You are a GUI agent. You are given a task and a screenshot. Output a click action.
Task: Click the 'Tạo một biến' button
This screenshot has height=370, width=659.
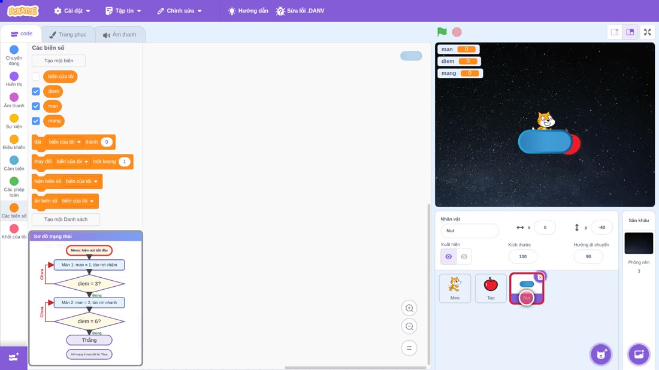click(x=59, y=60)
